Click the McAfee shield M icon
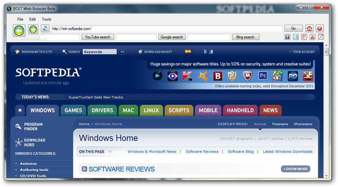Viewport: 338px width, 187px height. 248,76
